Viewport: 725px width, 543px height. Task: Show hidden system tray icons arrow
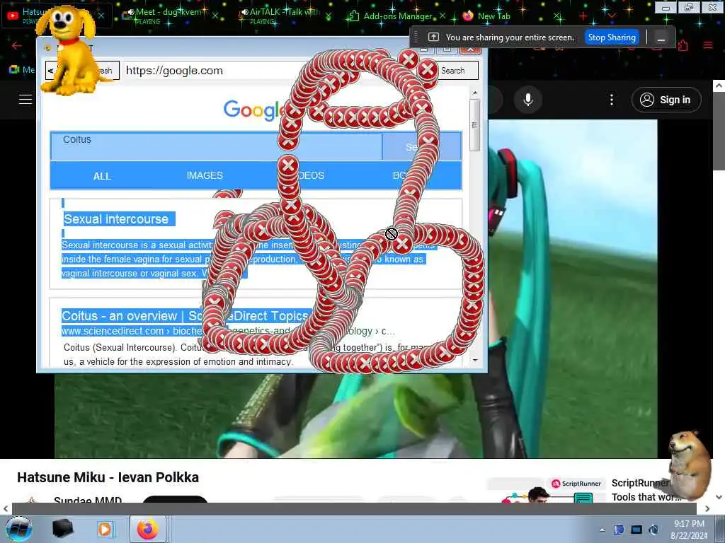[x=602, y=530]
